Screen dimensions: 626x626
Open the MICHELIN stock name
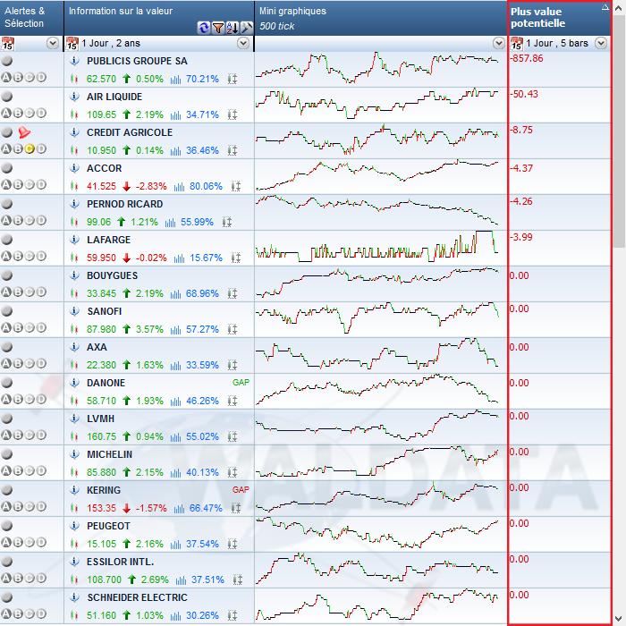click(109, 454)
